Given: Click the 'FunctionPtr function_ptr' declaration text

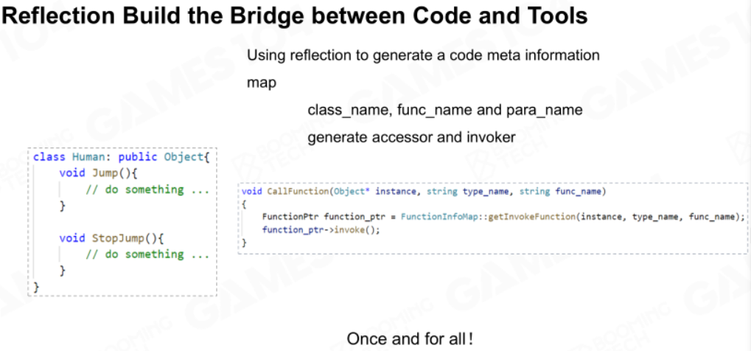Looking at the screenshot, I should click(x=324, y=218).
